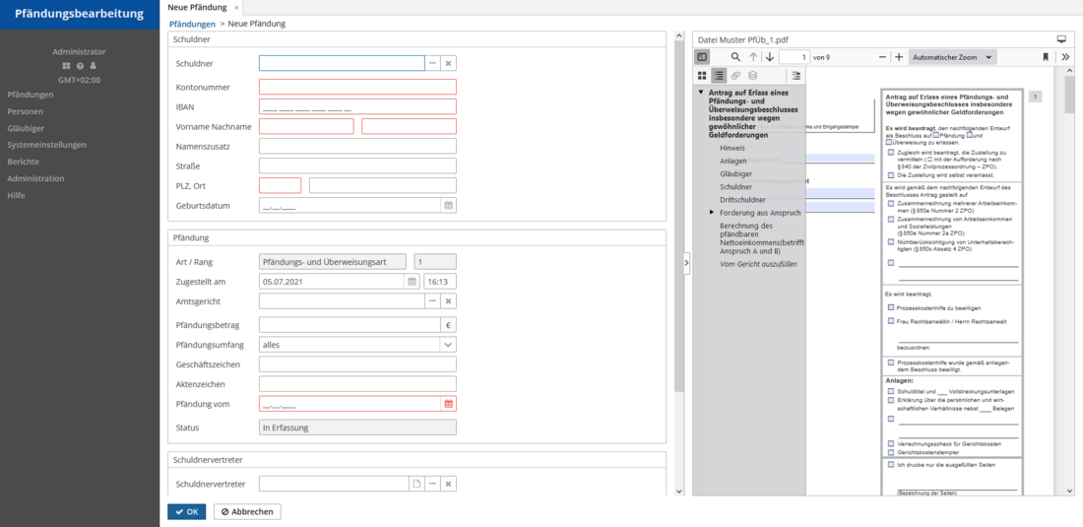Click the Abbrechen button
Screen dimensions: 1083x527
tap(247, 511)
